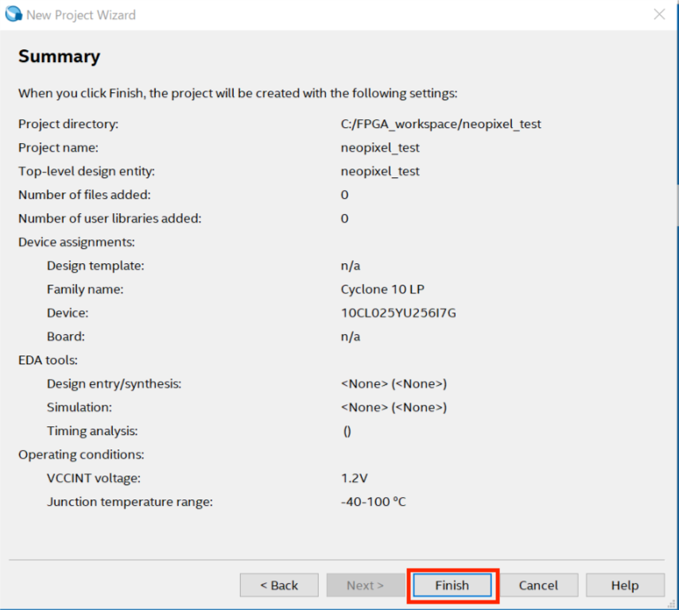Click the Device assignments section label
Viewport: 679px width, 610px height.
click(x=76, y=242)
